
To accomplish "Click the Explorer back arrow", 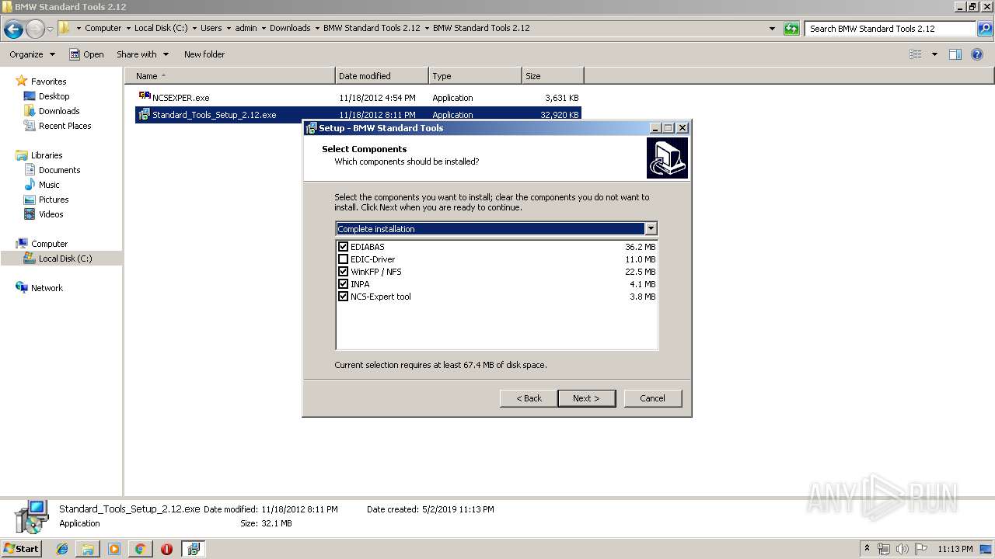I will click(x=13, y=29).
